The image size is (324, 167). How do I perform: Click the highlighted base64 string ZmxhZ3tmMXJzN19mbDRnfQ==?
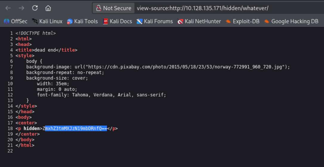point(75,128)
